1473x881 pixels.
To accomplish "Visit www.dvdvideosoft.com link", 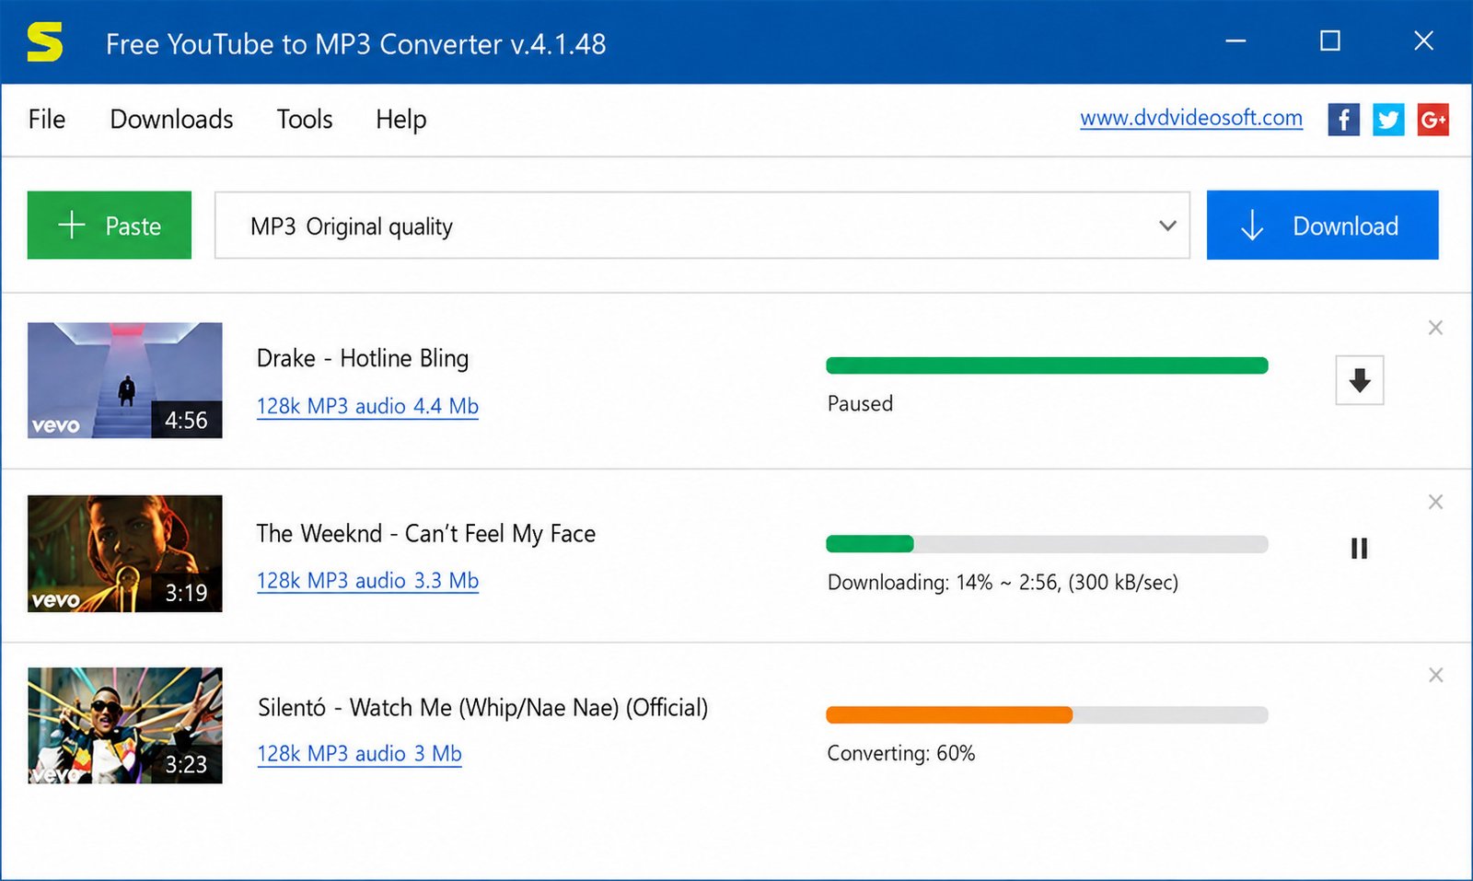I will point(1191,118).
